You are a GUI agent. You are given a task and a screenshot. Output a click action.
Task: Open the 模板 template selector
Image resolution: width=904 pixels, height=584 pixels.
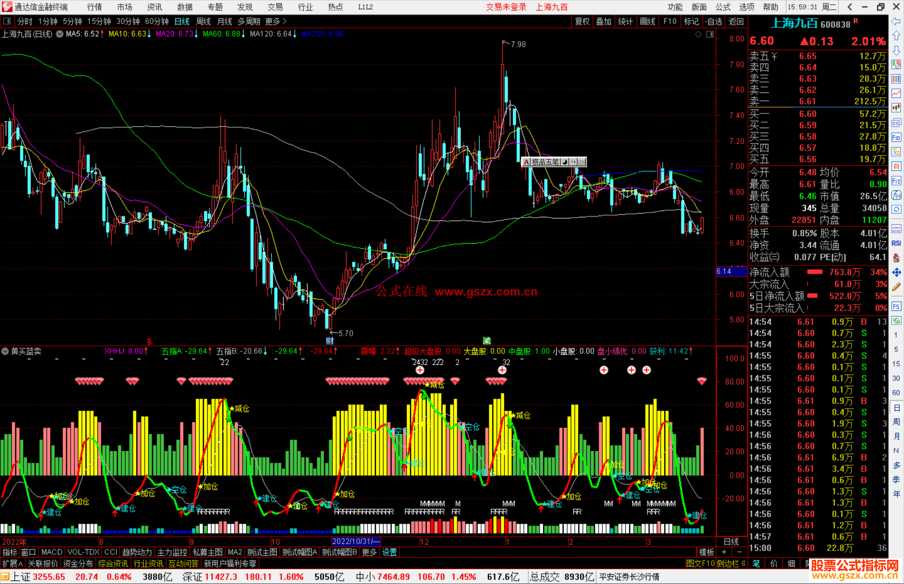(706, 552)
